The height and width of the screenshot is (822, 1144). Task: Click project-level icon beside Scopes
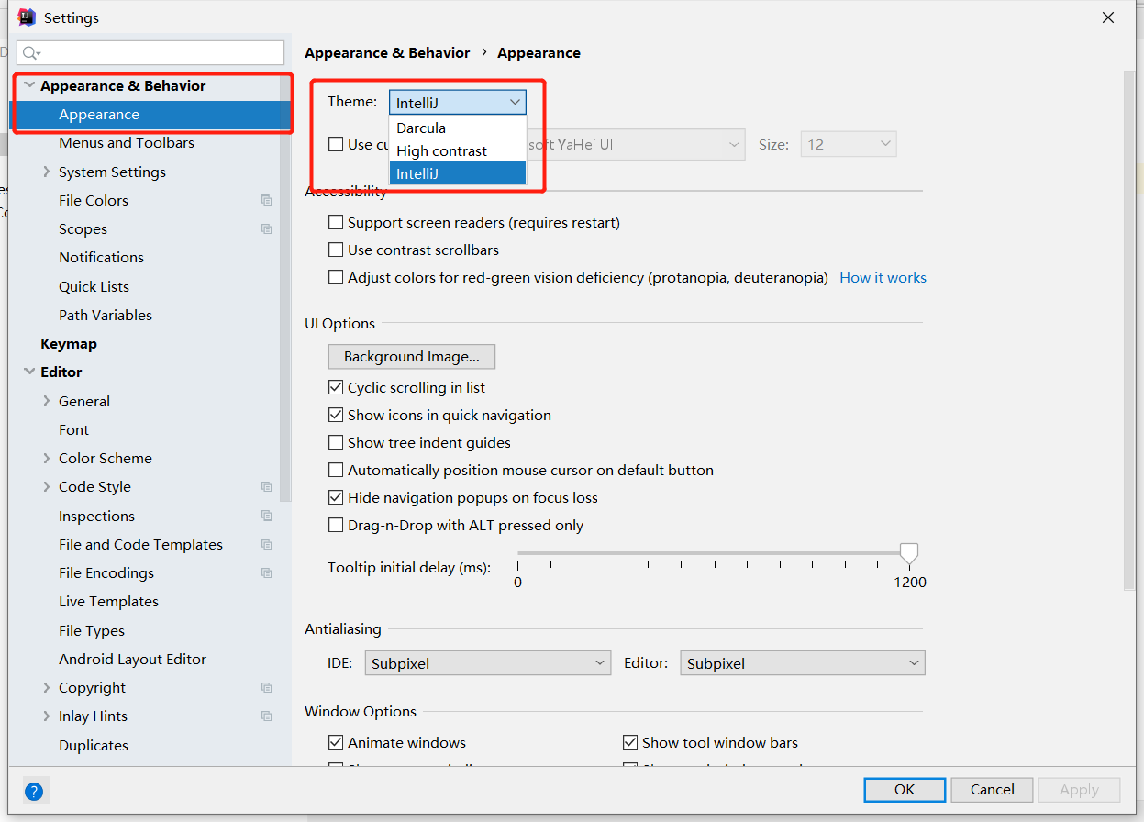pos(266,229)
